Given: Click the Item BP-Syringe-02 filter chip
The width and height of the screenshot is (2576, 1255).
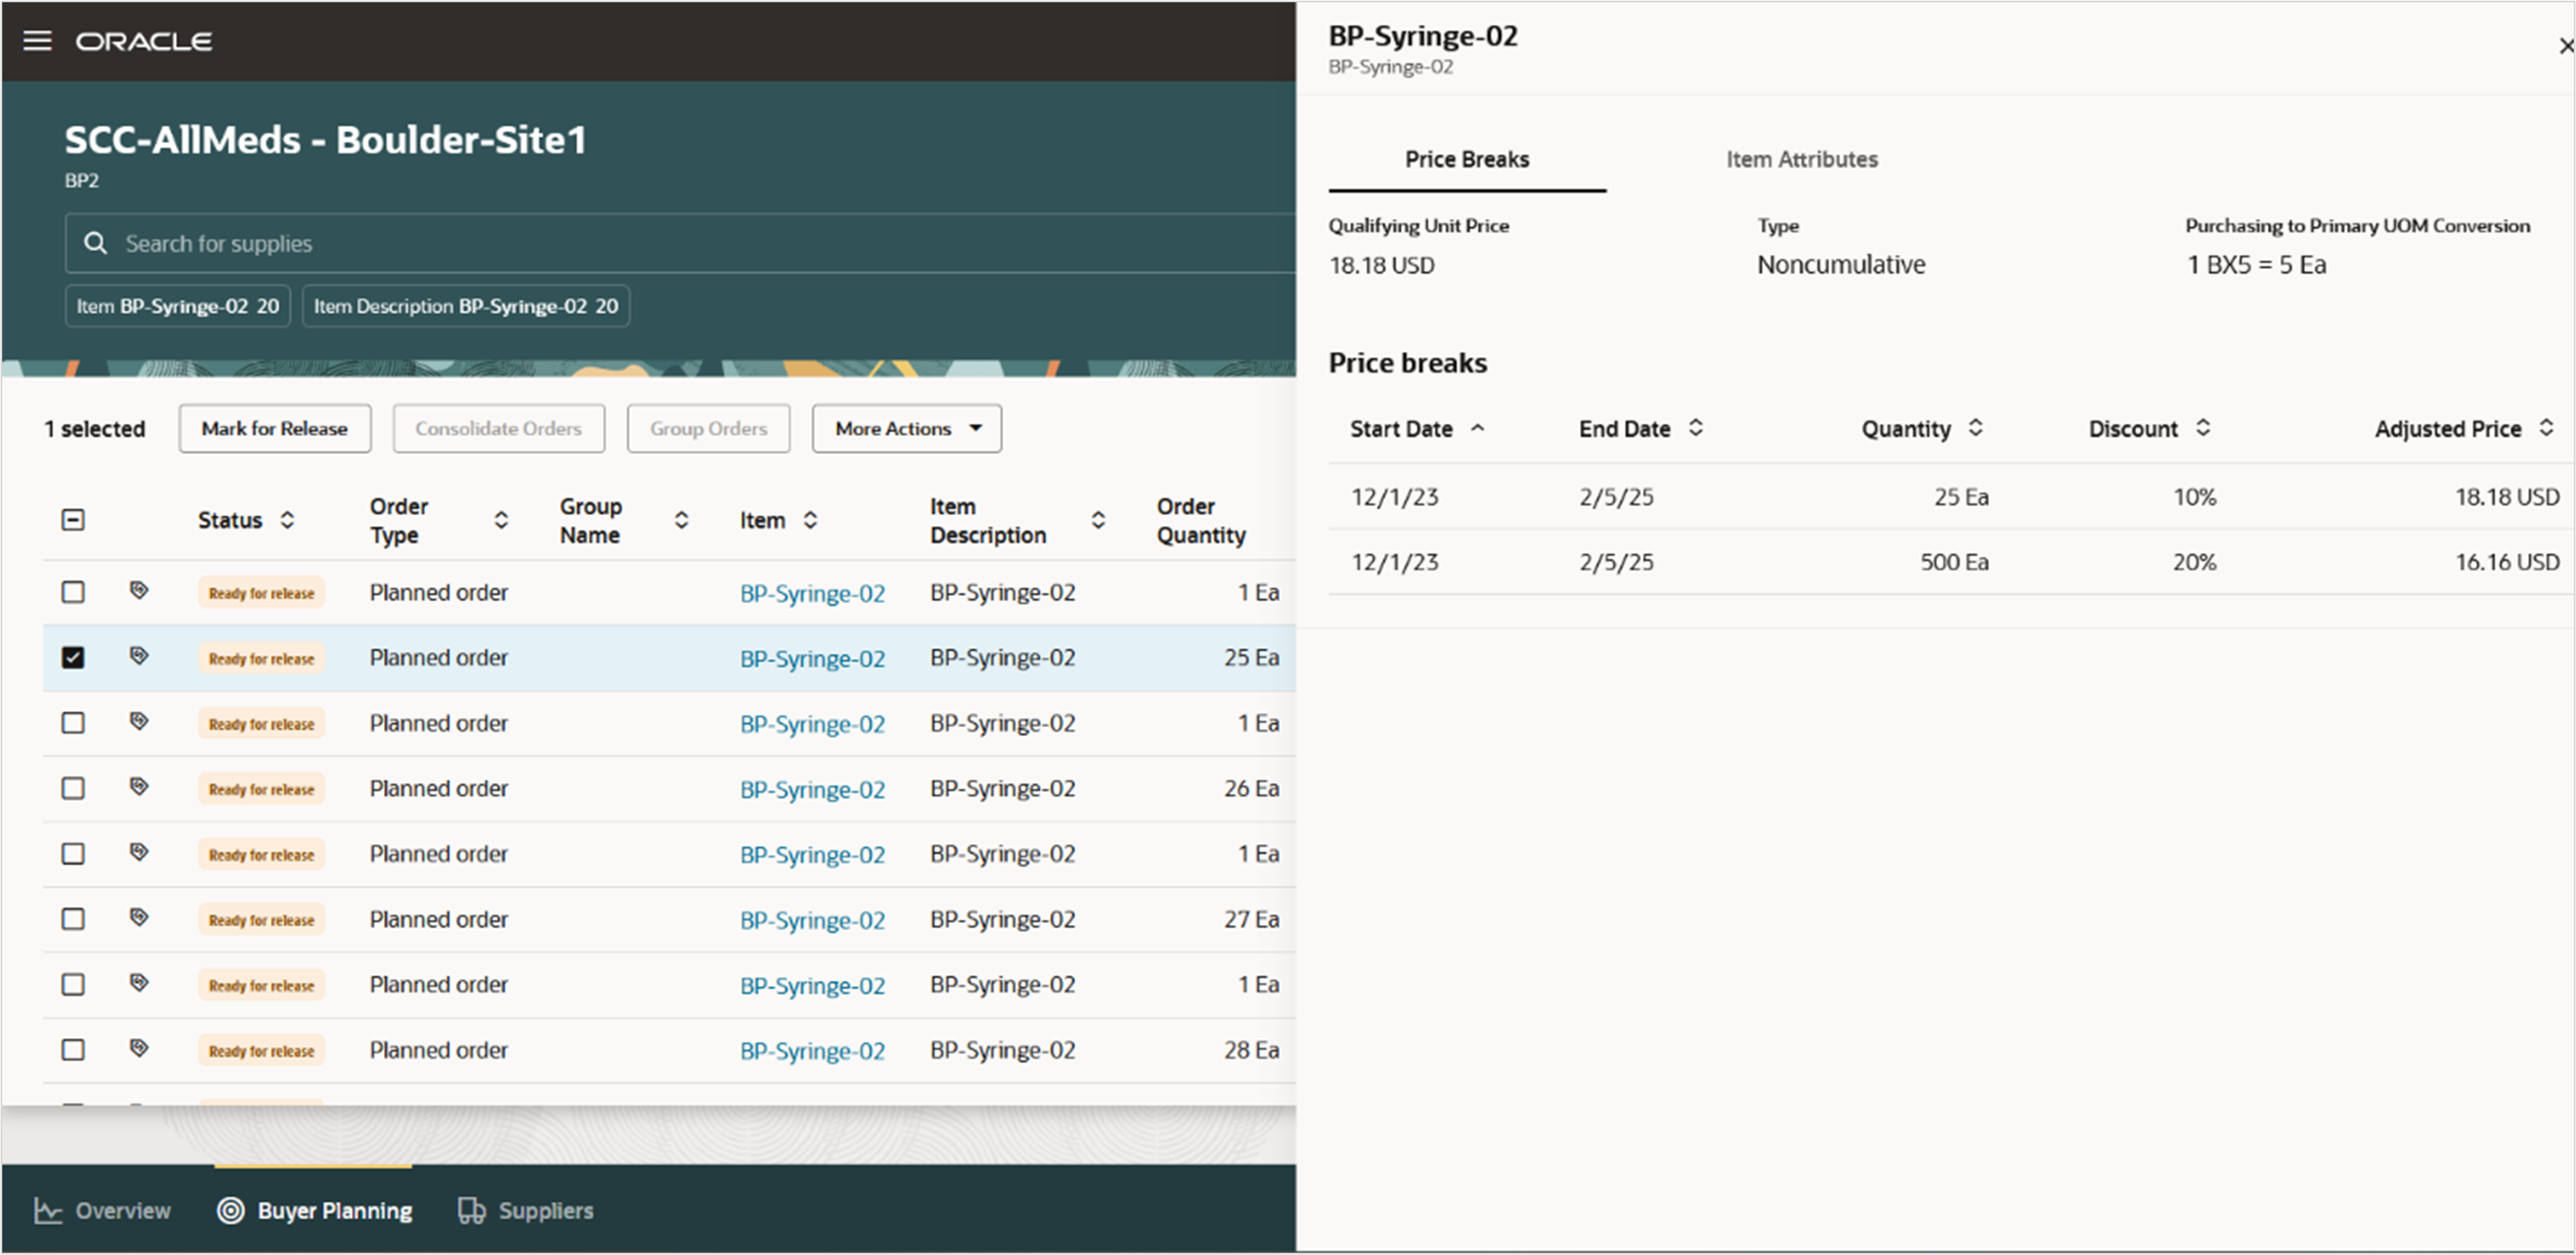Looking at the screenshot, I should click(178, 306).
